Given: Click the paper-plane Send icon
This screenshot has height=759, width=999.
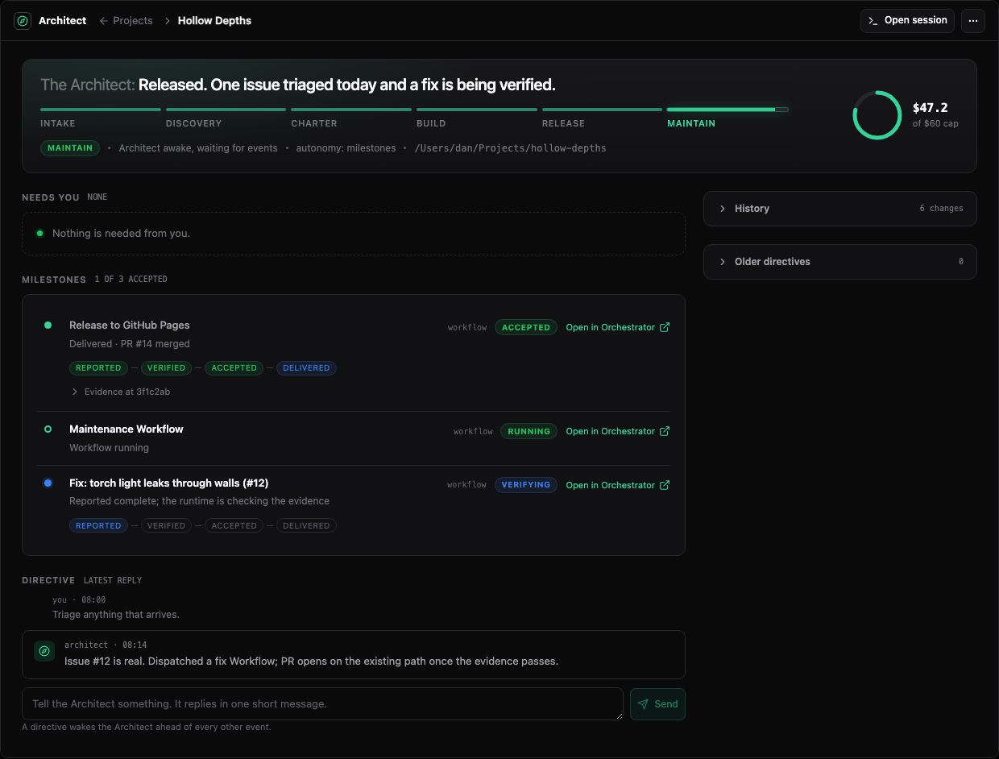Looking at the screenshot, I should [x=643, y=704].
